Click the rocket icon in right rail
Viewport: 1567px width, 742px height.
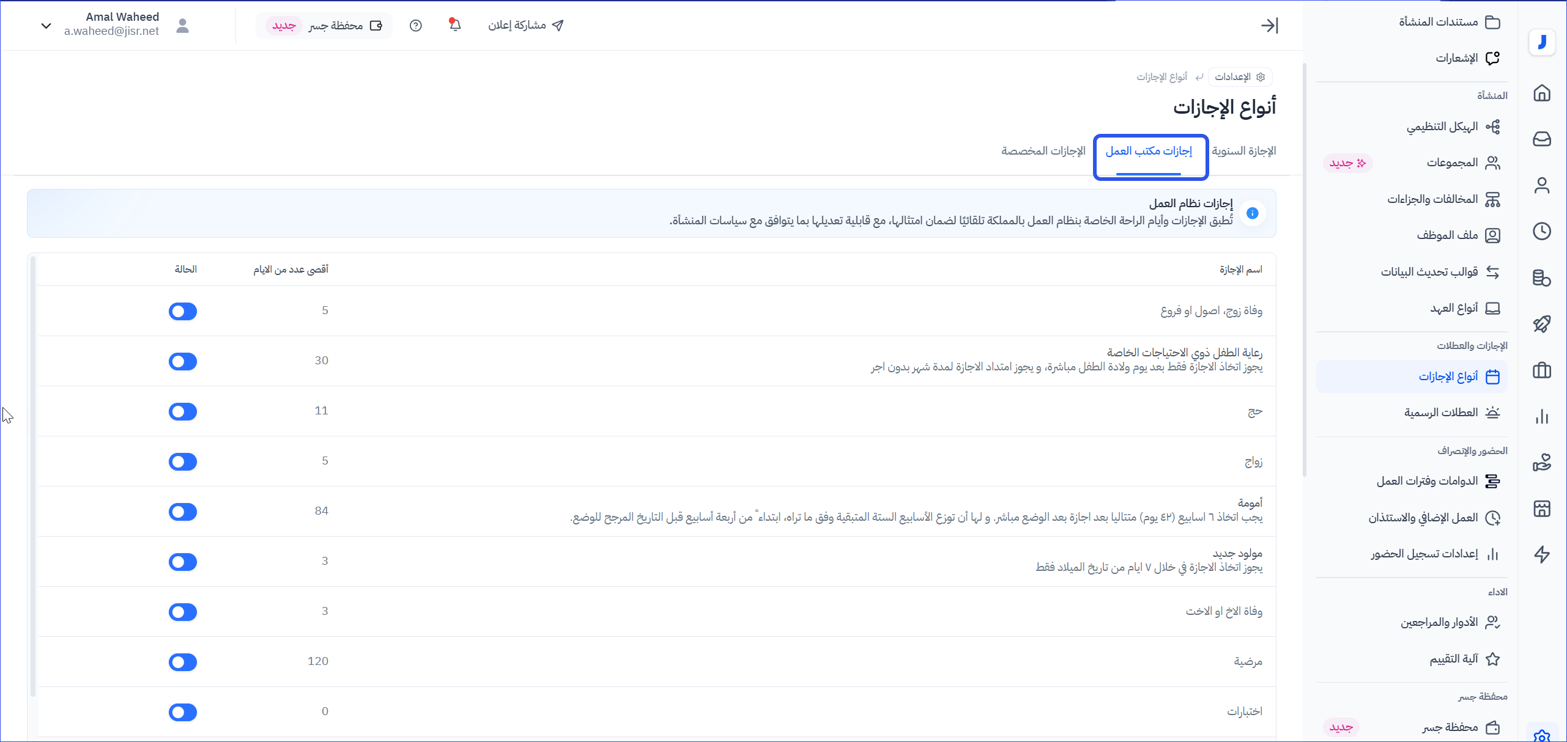[x=1542, y=324]
